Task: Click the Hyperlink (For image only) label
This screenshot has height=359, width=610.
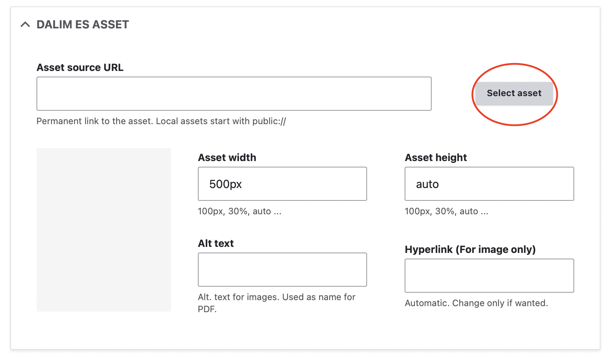Action: pos(470,249)
